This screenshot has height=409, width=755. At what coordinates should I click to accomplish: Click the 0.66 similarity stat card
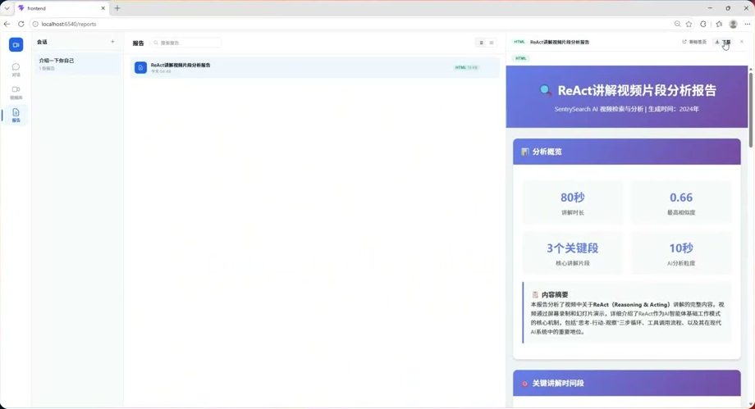pos(681,202)
